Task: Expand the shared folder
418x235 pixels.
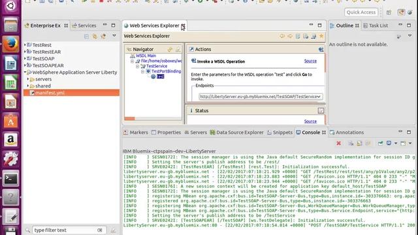Action: pos(28,86)
